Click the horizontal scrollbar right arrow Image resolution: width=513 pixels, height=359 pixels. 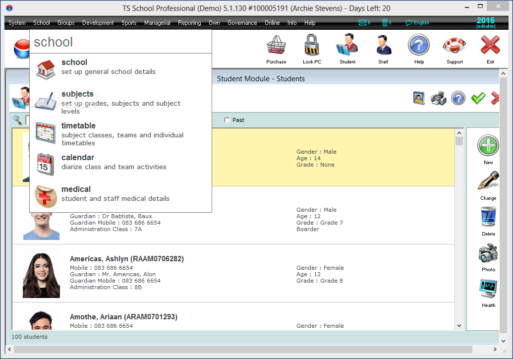pos(495,350)
